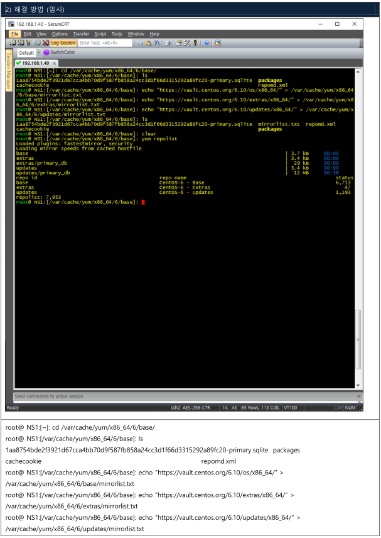This screenshot has height=538, width=381.
Task: Click the key icon in toolbar
Action: 195,43
